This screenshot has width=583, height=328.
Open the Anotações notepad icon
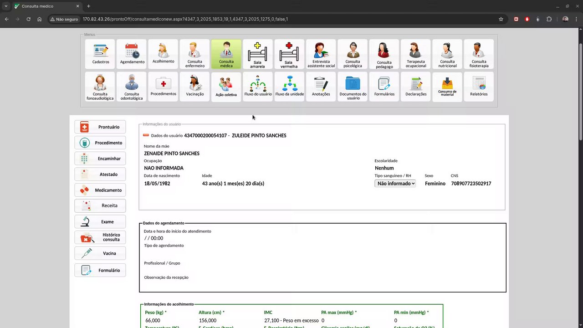[x=321, y=87]
